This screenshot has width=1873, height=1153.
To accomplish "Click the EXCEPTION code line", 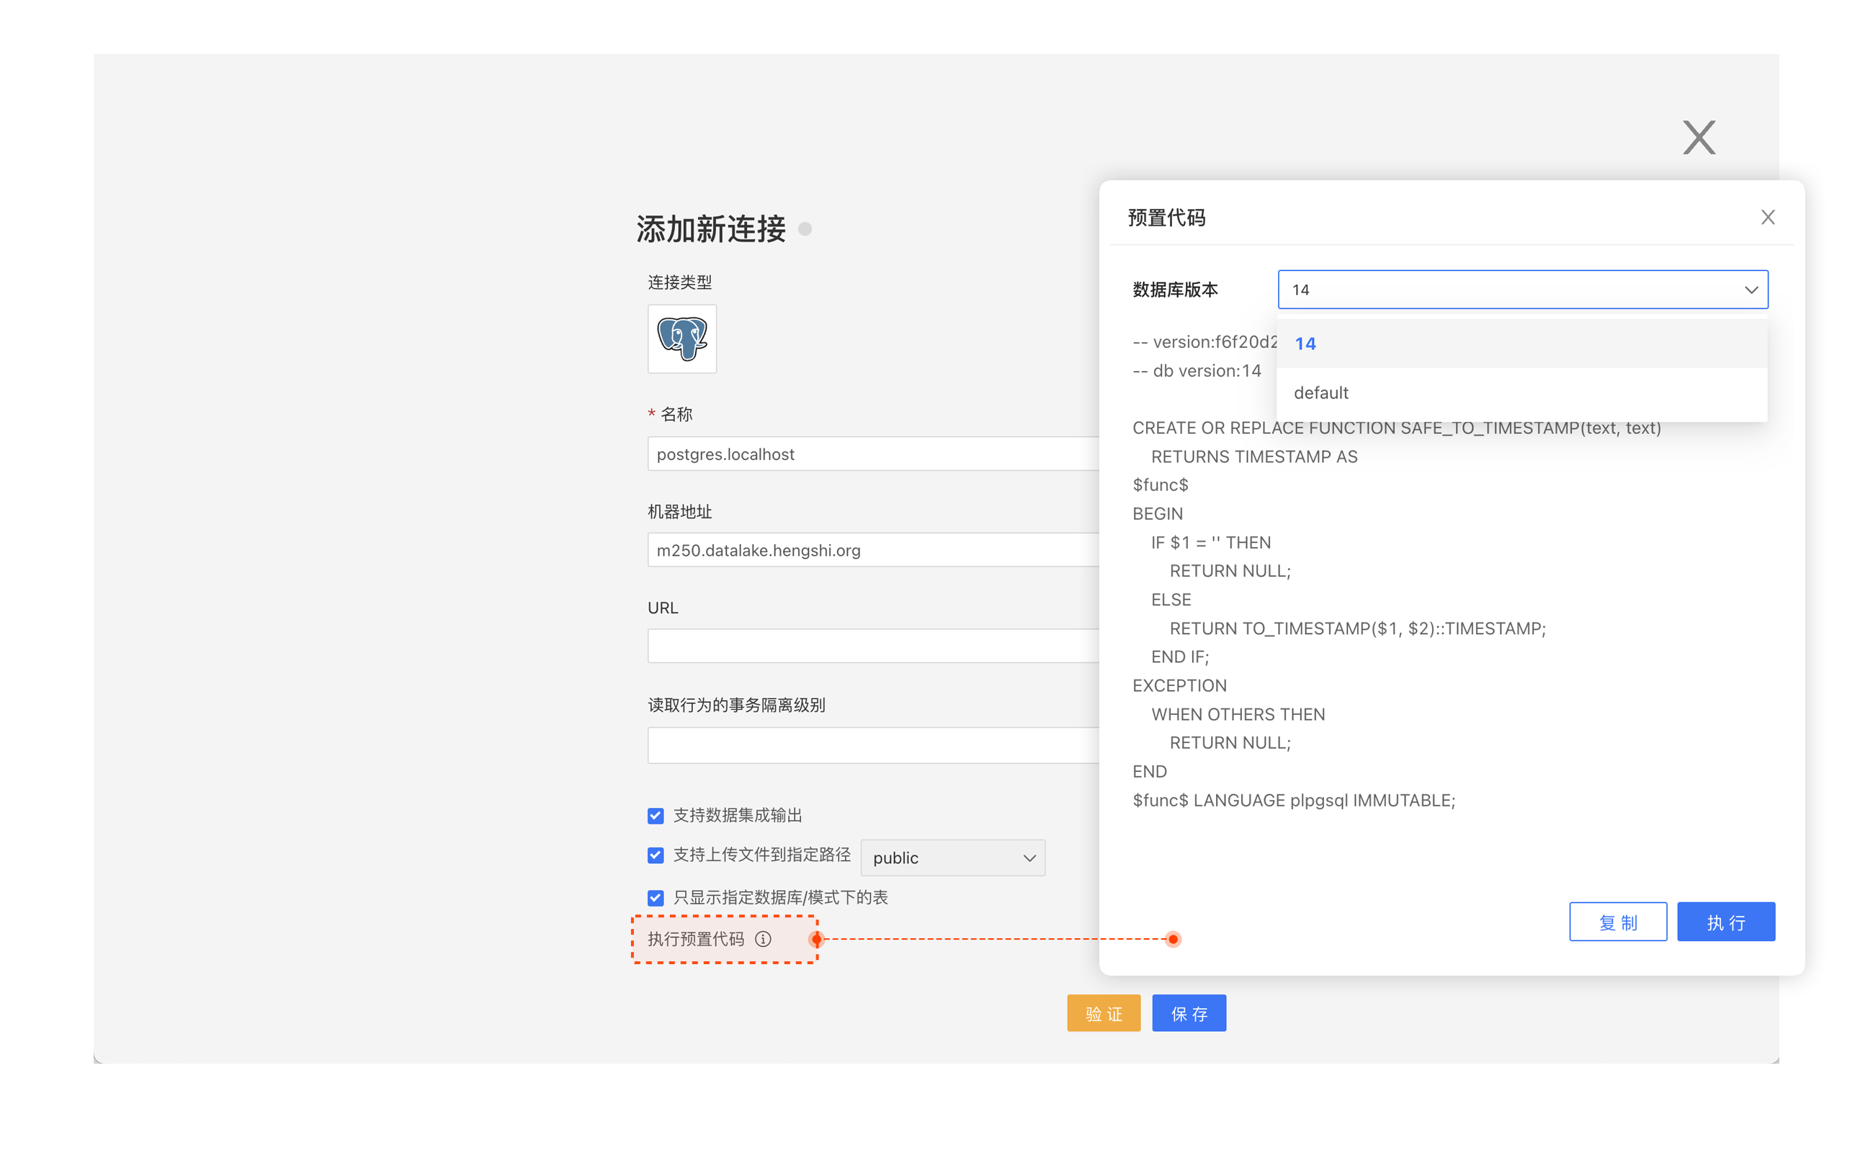I will (1179, 685).
